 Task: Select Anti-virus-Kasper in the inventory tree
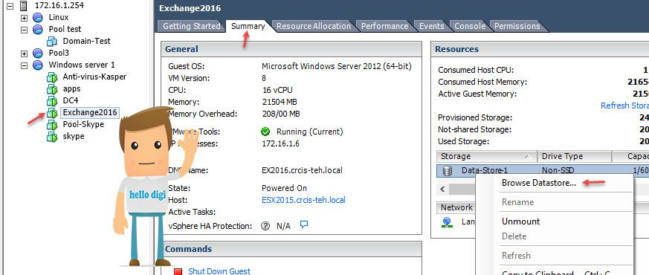94,77
